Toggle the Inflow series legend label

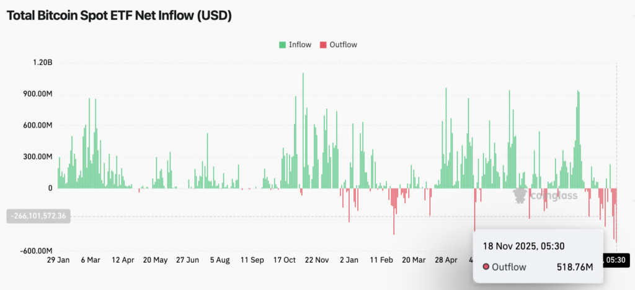pyautogui.click(x=300, y=45)
